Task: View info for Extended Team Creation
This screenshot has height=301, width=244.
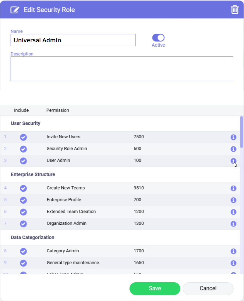Action: 233,212
